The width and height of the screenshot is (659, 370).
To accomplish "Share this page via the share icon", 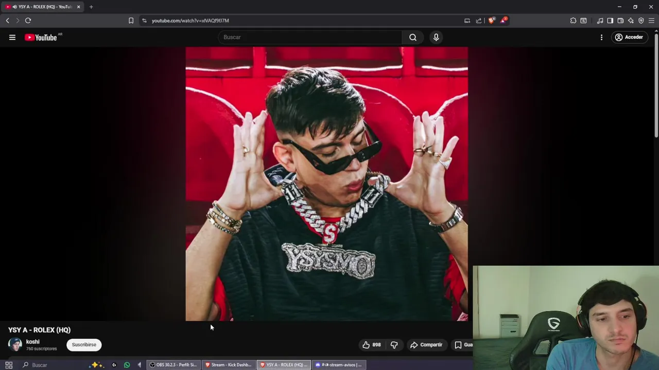I will [x=479, y=21].
